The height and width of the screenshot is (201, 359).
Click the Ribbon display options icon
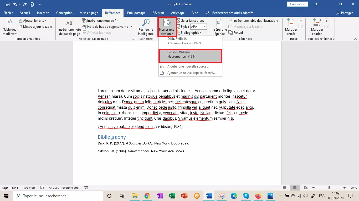[x=317, y=4]
